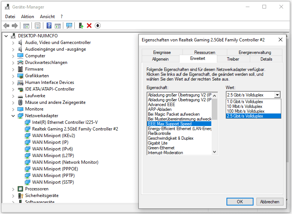Switch to the Treiber tab
Viewport: 292px width, 214px height.
coord(233,59)
